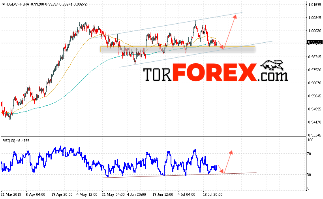Select time axis label 19 Apr 20:00
This screenshot has width=323, height=199.
pyautogui.click(x=62, y=195)
